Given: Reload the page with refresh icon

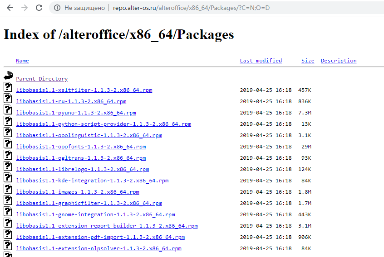Looking at the screenshot, I should [39, 8].
